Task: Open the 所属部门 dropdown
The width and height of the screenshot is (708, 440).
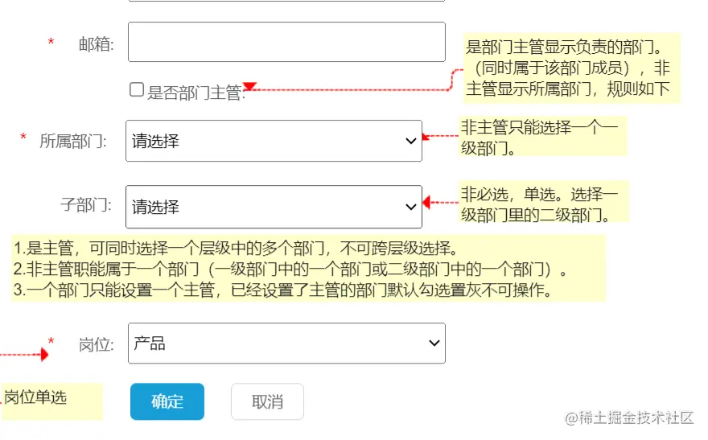Action: 274,141
